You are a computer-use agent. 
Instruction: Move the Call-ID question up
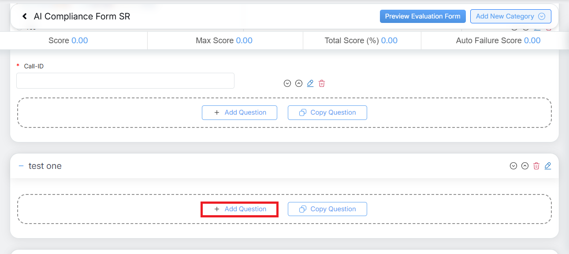299,83
